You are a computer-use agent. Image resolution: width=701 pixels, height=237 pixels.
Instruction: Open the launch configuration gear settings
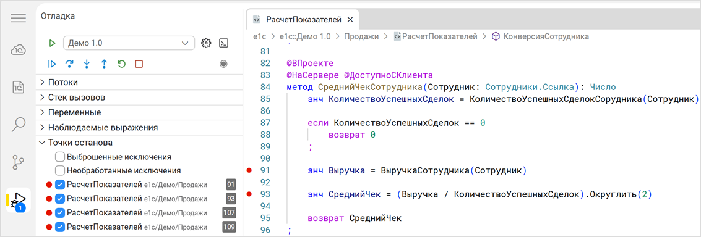point(205,43)
